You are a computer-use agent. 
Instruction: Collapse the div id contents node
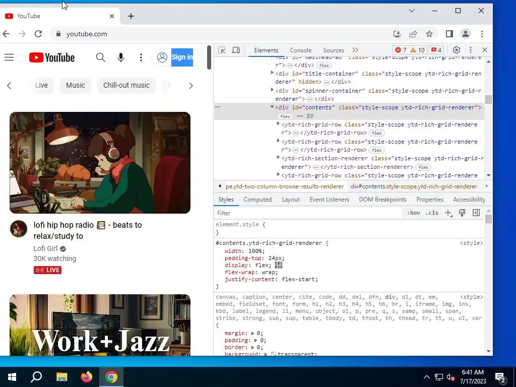(272, 107)
